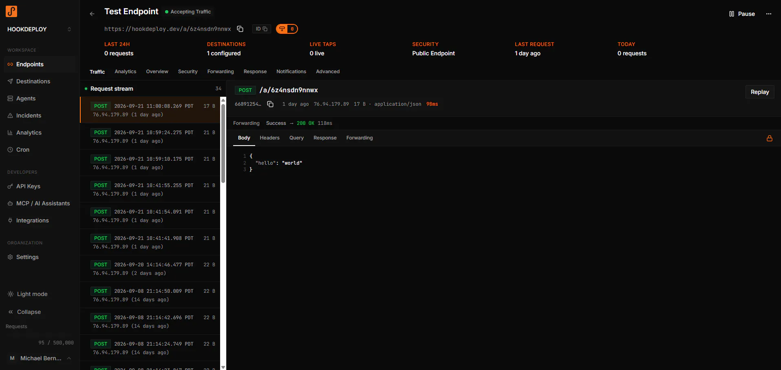Click the endpoint URL text
The height and width of the screenshot is (370, 781).
tap(168, 29)
